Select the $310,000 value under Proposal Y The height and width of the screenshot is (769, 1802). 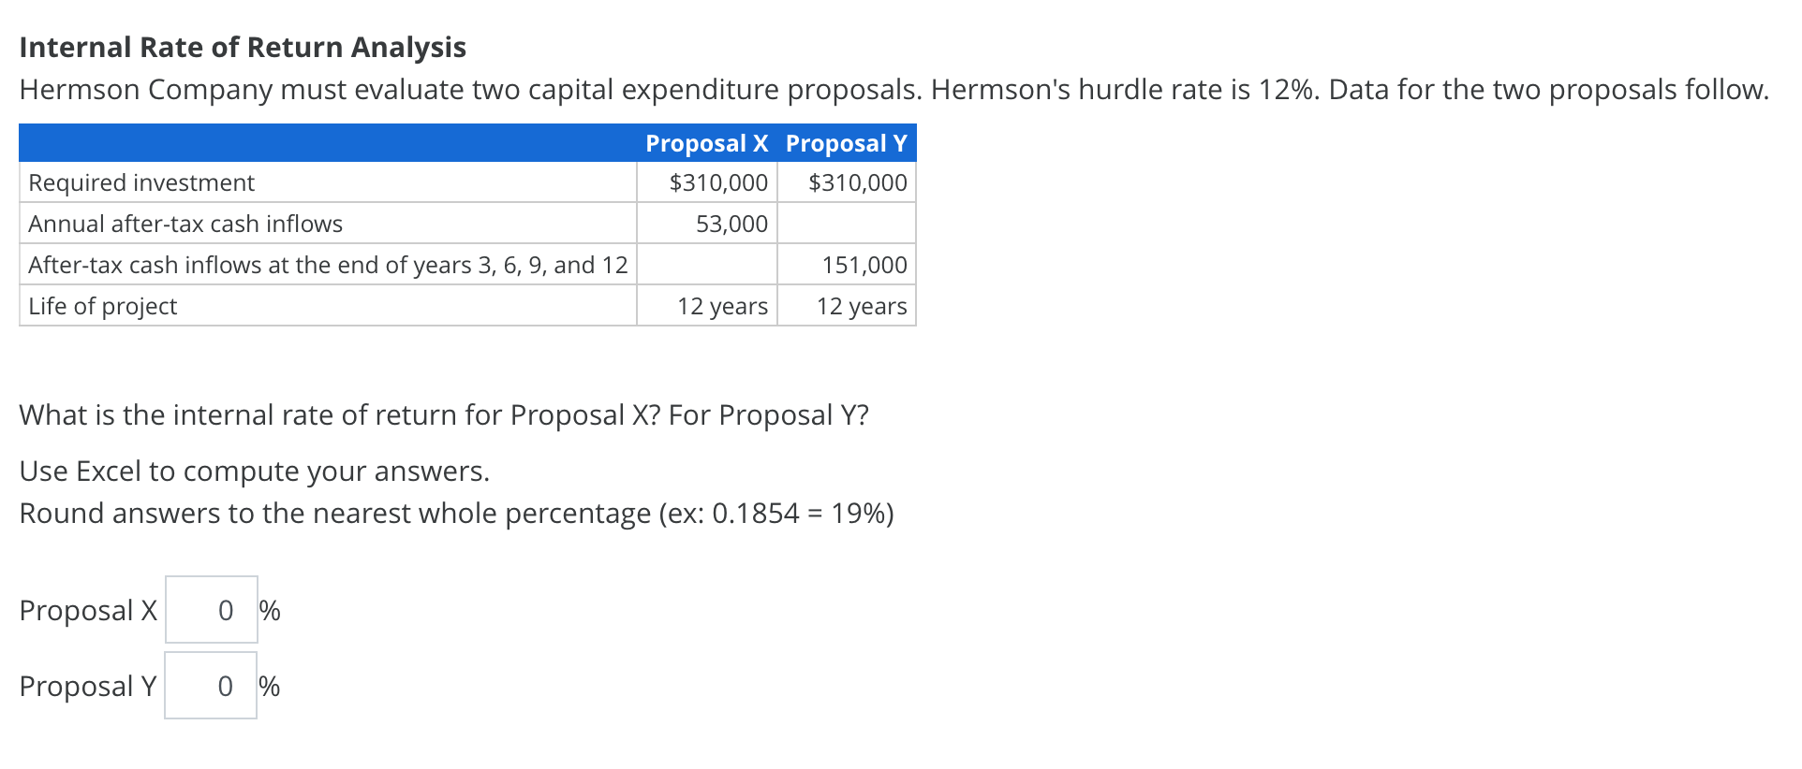(858, 182)
